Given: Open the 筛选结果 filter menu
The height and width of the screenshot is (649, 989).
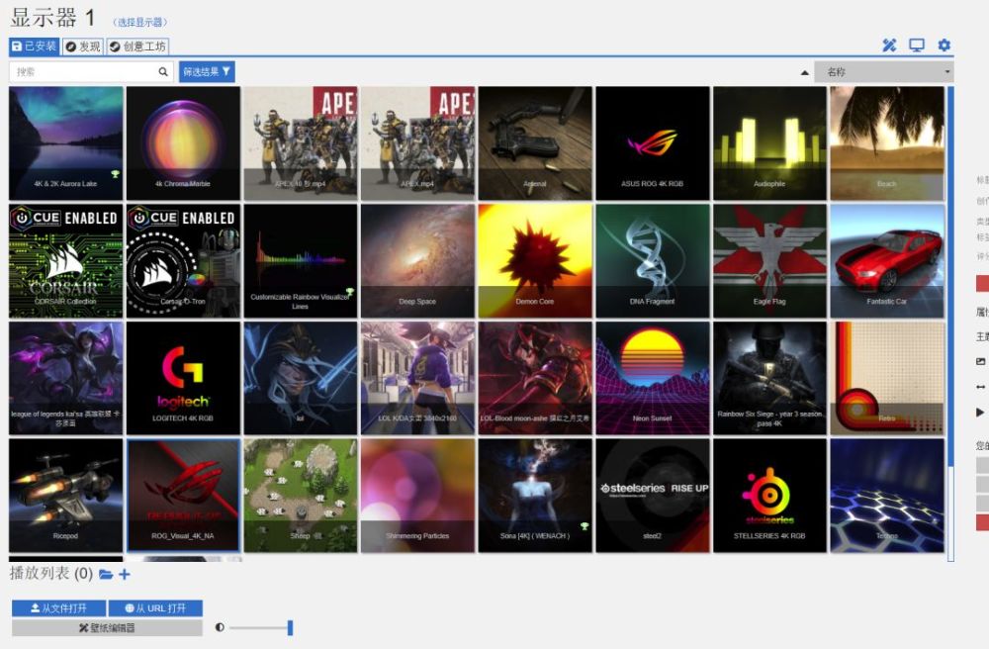Looking at the screenshot, I should pos(207,72).
